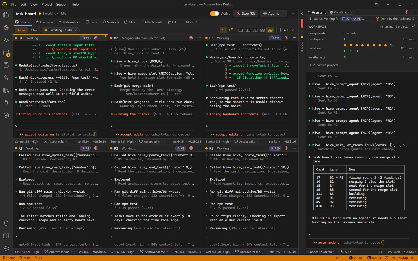Select the weather-api project row
418x261 pixels.
pos(362,57)
